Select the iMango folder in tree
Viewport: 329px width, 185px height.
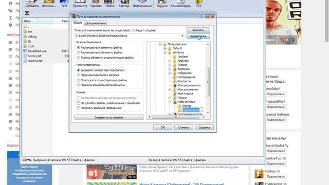pos(187,106)
